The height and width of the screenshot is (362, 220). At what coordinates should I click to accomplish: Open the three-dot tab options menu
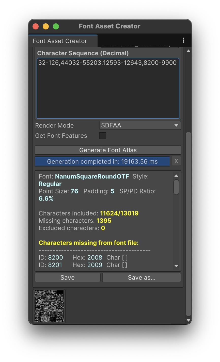[x=183, y=40]
